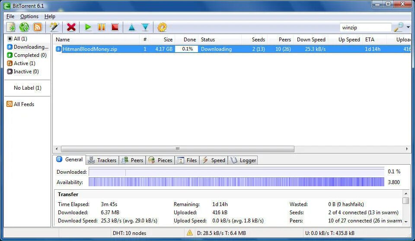Click the yellow warning status bar icon
The height and width of the screenshot is (241, 415).
click(190, 233)
